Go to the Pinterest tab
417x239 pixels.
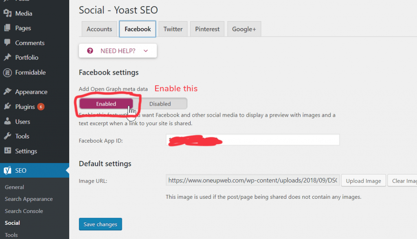[207, 29]
